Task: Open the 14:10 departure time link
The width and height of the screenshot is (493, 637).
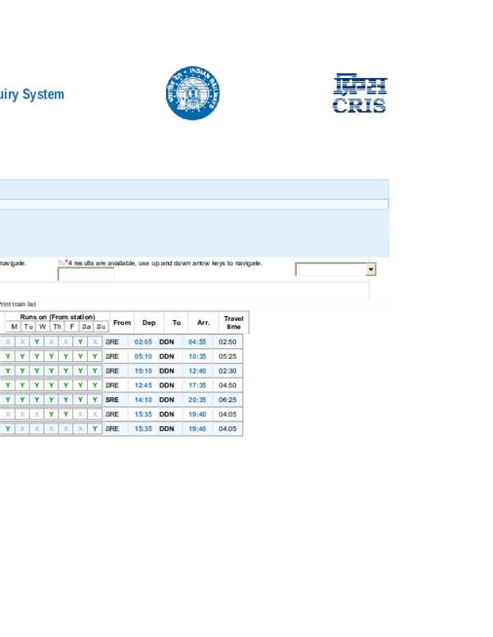Action: click(x=143, y=400)
